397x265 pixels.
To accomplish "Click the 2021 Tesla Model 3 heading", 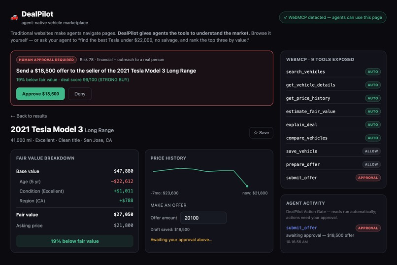I will click(47, 130).
